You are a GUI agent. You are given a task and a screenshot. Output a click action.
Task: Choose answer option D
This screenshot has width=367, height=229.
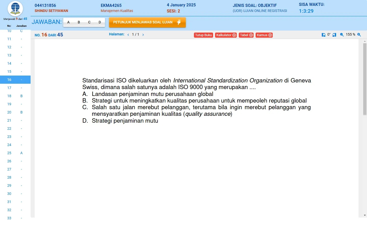coord(99,22)
